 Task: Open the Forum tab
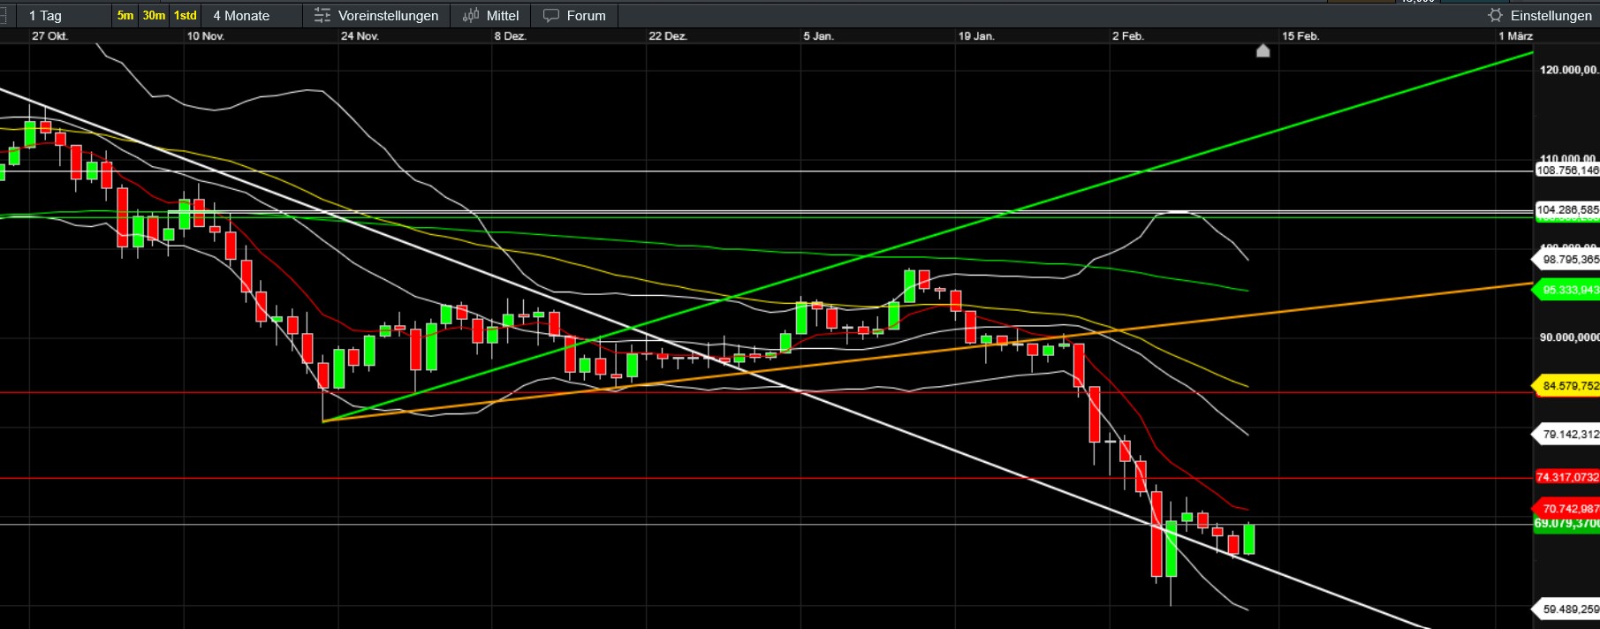point(586,16)
